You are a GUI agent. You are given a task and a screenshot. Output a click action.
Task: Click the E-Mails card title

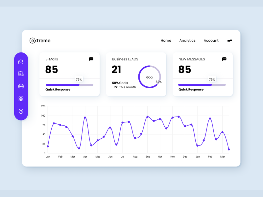52,59
